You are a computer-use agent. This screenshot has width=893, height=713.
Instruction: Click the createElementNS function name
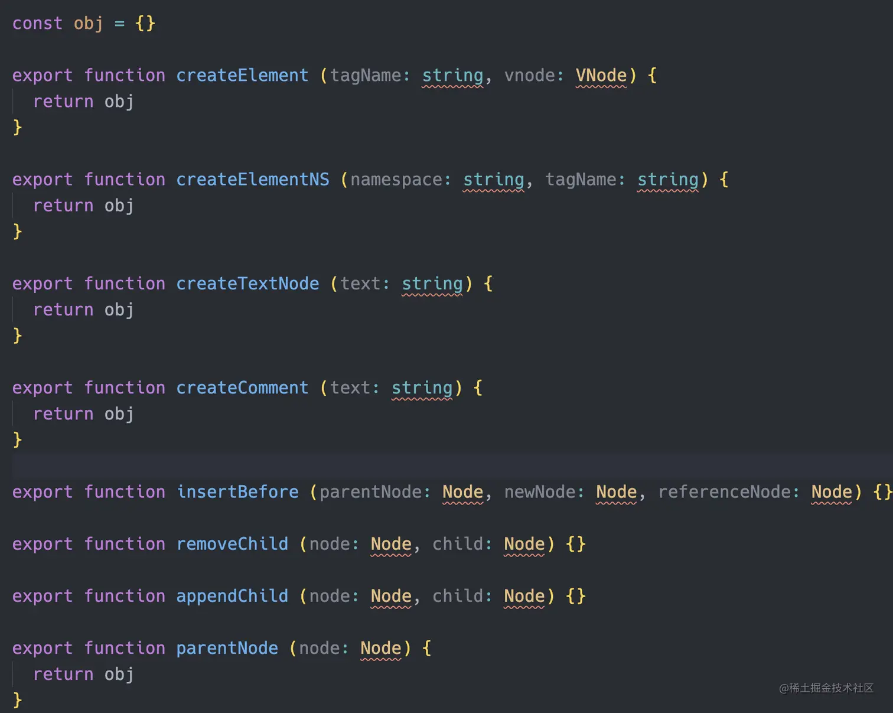pyautogui.click(x=253, y=179)
